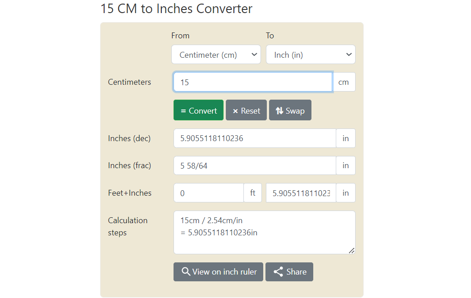Click the feet value field
Screen dimensions: 471x298
click(209, 193)
